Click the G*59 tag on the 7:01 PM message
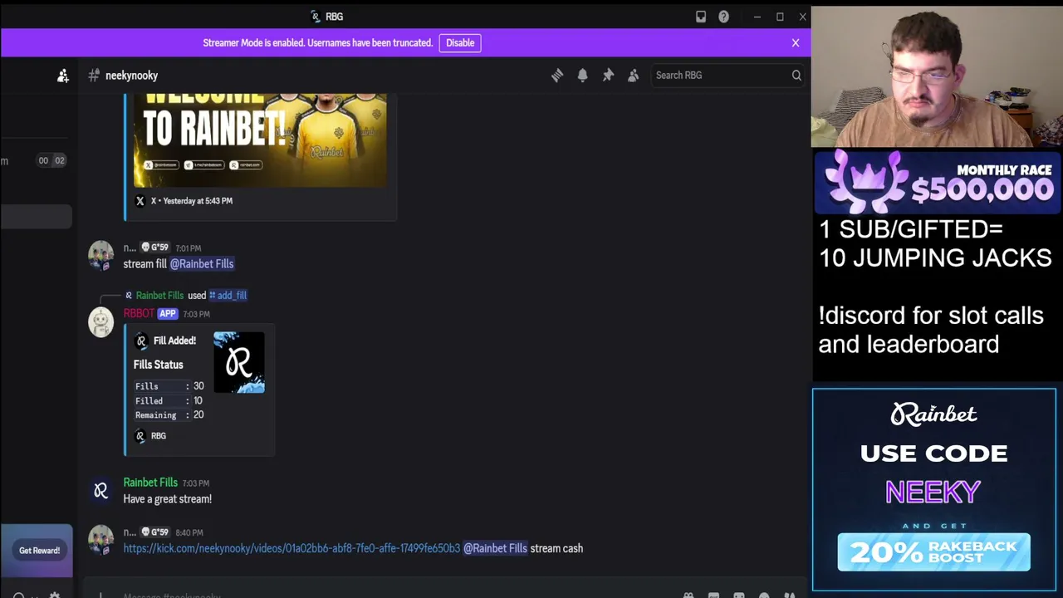The width and height of the screenshot is (1063, 598). click(154, 248)
